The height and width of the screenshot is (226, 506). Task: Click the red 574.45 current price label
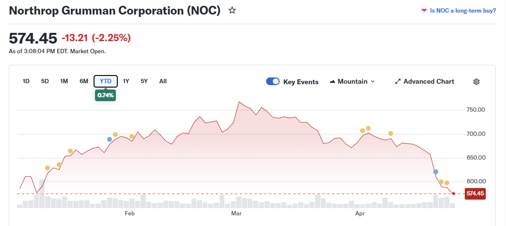474,194
